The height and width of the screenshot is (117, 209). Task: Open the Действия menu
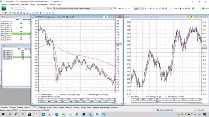click(x=24, y=5)
